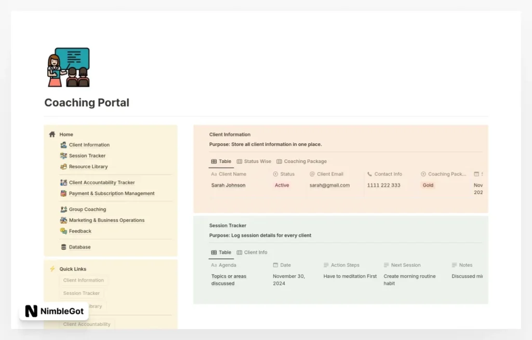Image resolution: width=532 pixels, height=340 pixels.
Task: Click the Marketing & Business Operations icon
Action: (63, 221)
